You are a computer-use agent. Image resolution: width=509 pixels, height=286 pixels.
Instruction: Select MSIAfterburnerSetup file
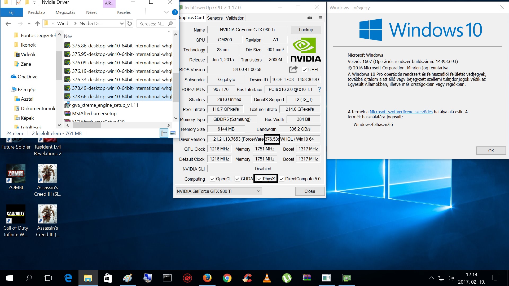click(x=91, y=113)
